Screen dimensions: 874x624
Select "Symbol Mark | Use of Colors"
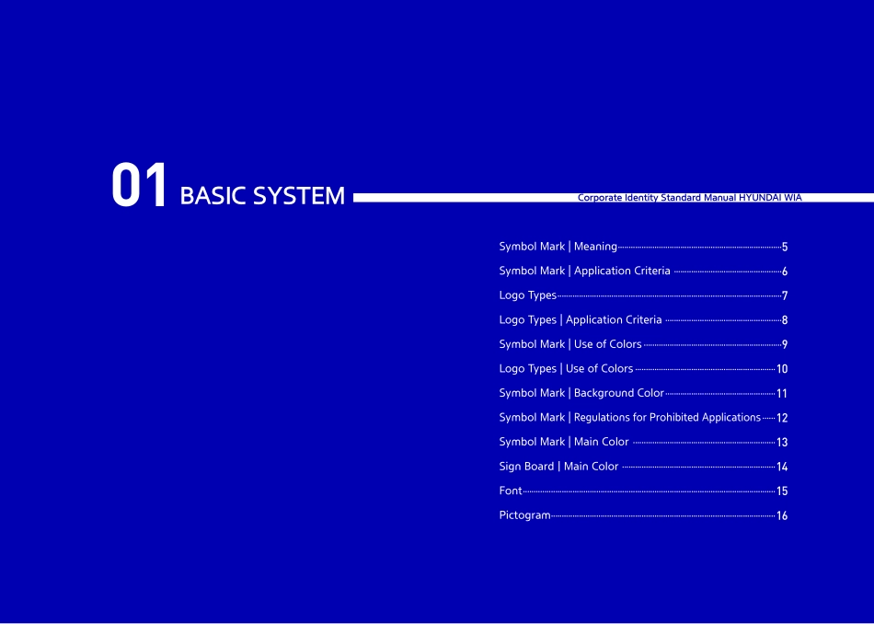pos(569,343)
